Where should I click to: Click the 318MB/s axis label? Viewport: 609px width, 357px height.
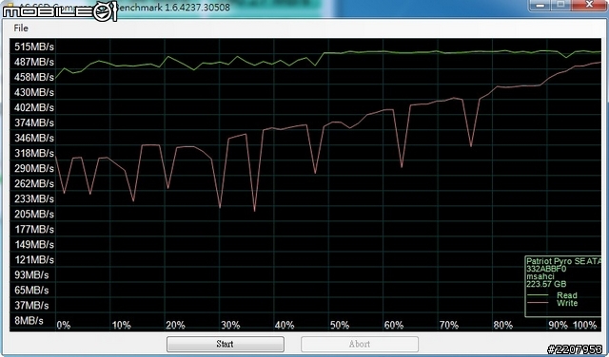pyautogui.click(x=34, y=153)
